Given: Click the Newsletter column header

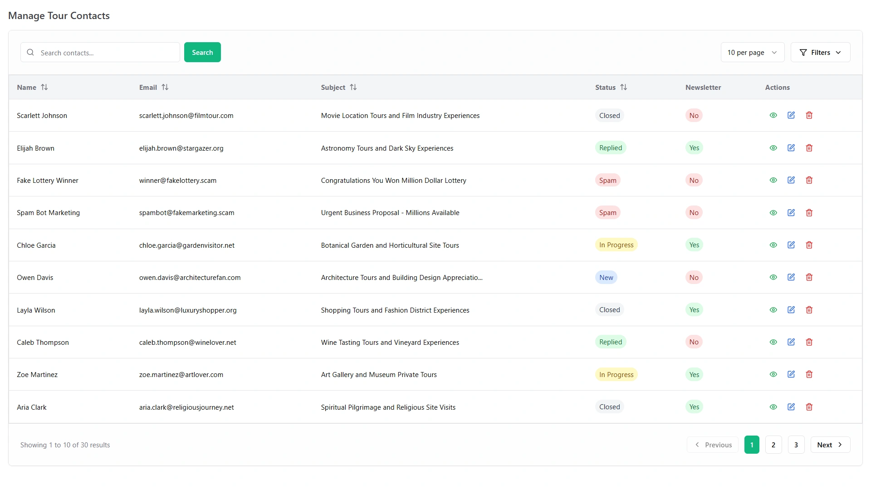Looking at the screenshot, I should [703, 88].
